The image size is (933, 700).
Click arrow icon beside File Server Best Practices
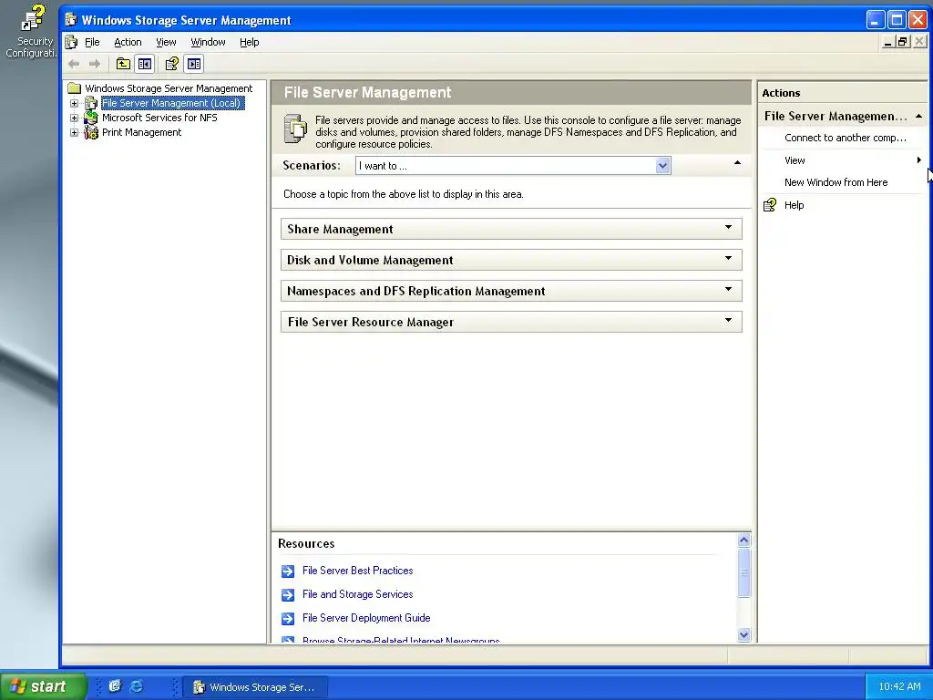pos(288,571)
